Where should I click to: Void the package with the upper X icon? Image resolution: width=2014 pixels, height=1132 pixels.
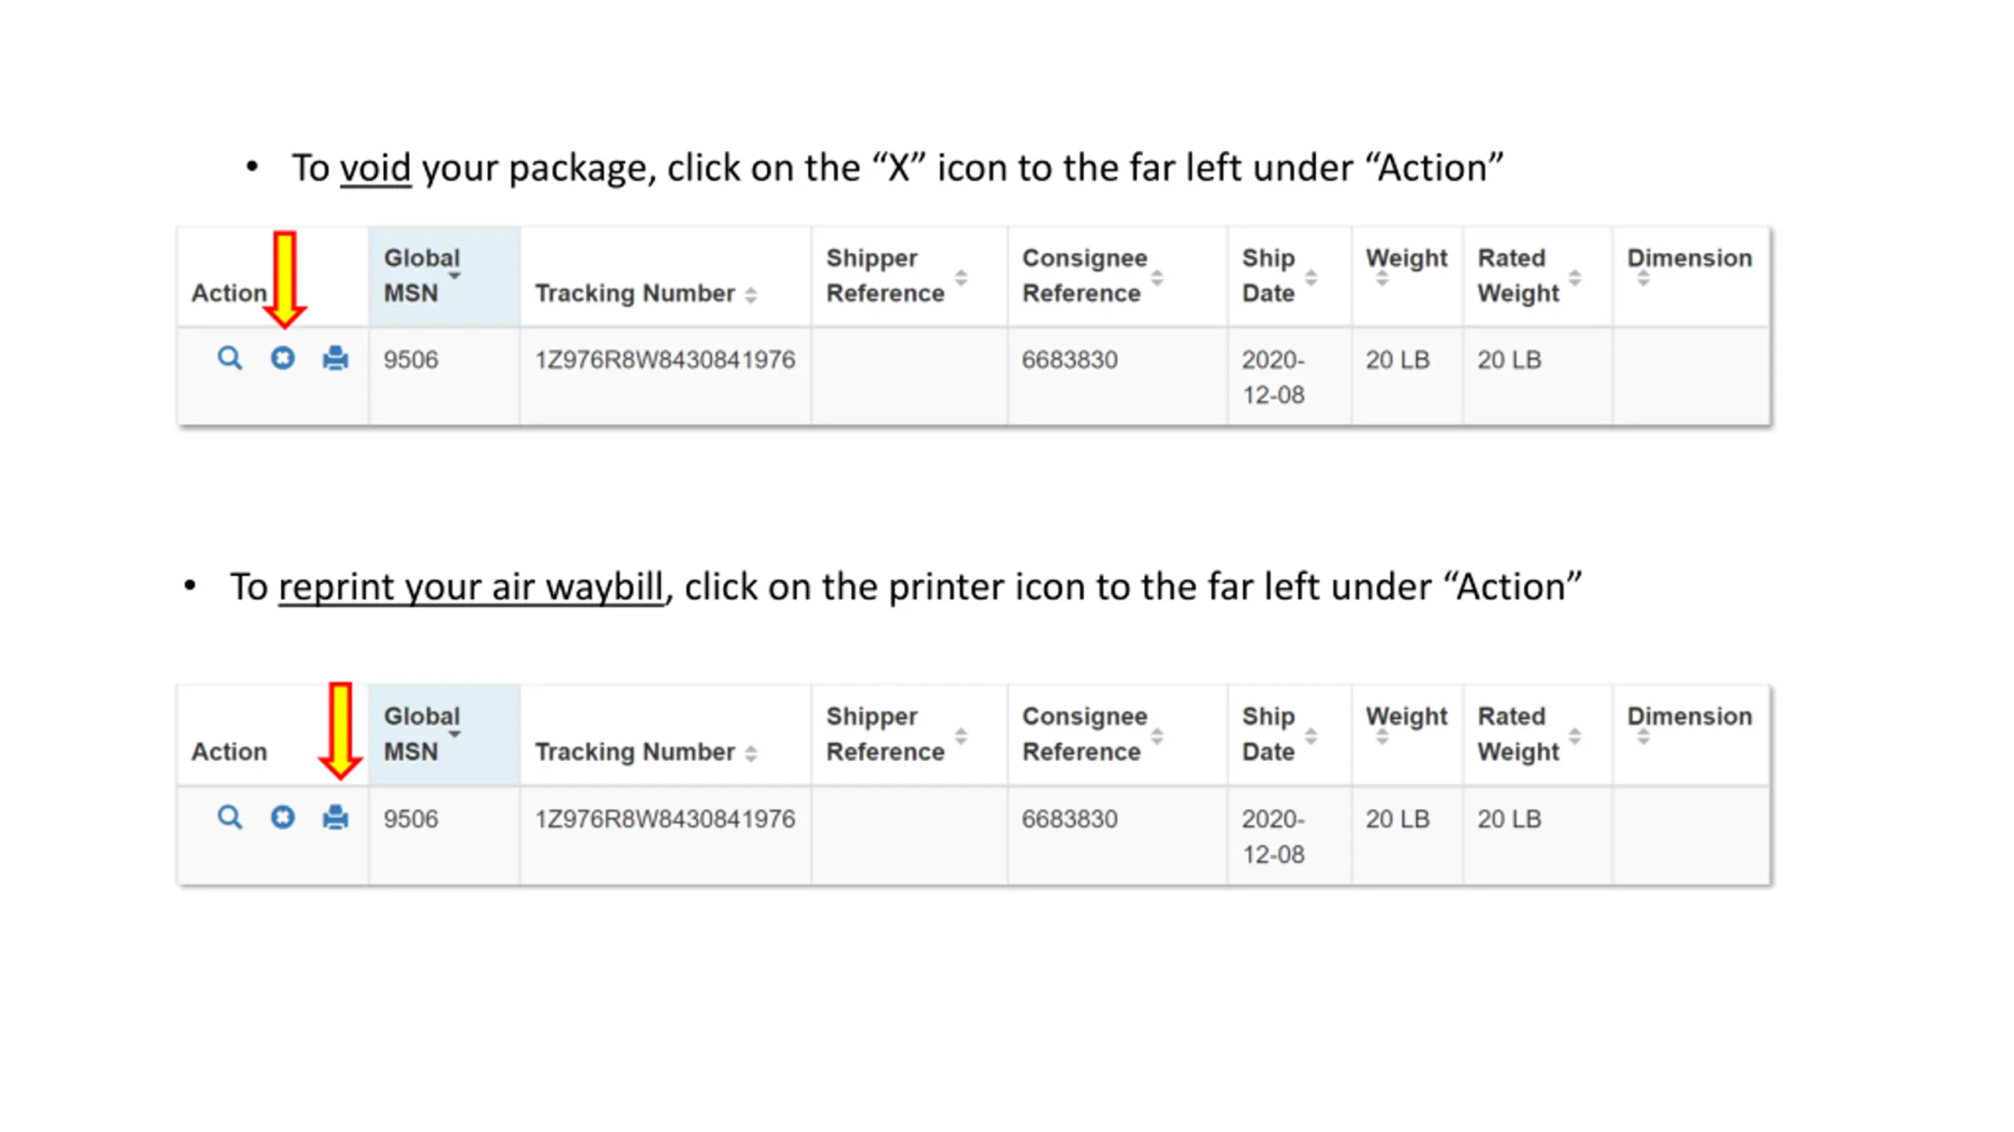point(282,358)
